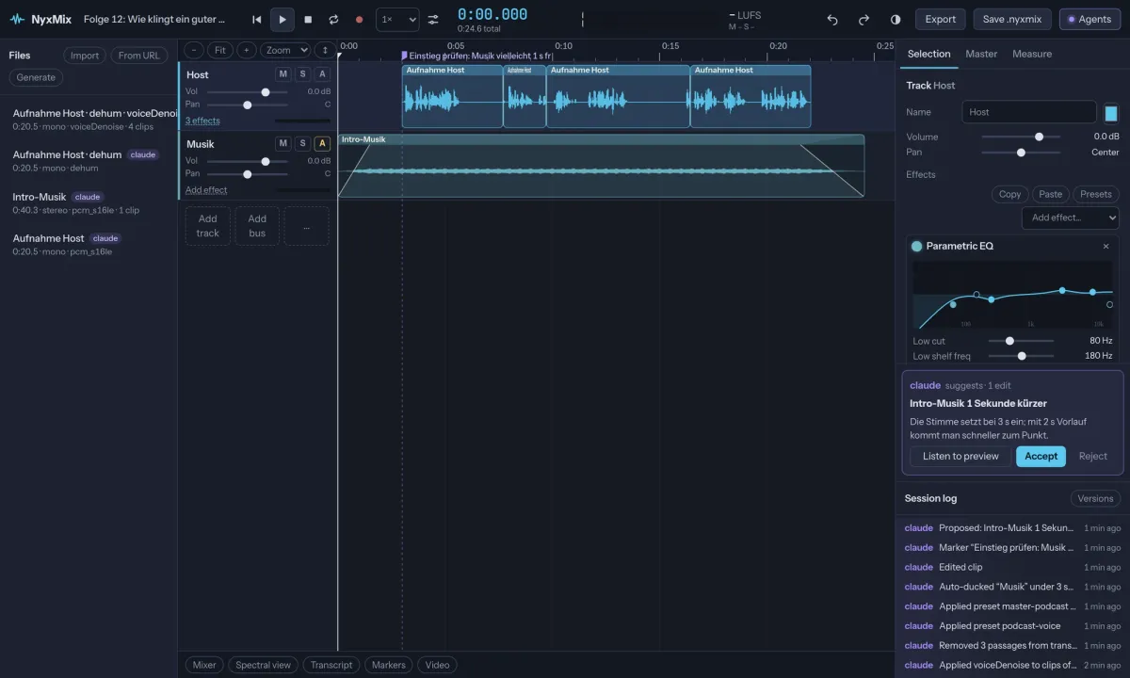Fit the timeline to view

point(219,50)
